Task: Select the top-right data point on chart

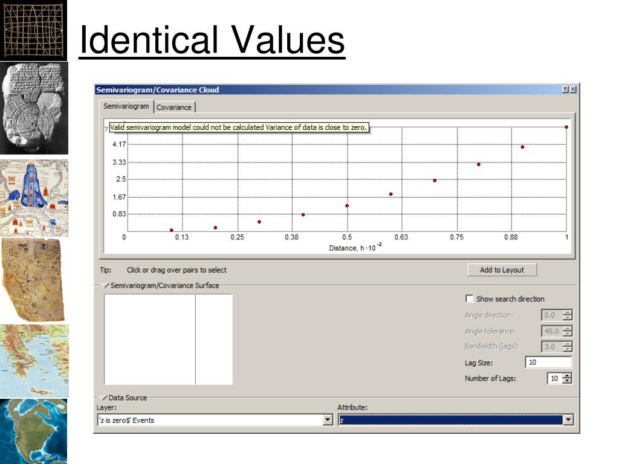Action: pyautogui.click(x=566, y=127)
